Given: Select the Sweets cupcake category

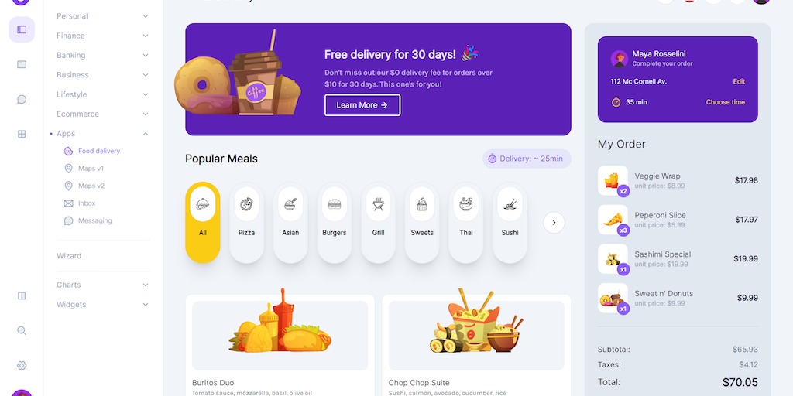Looking at the screenshot, I should point(422,222).
